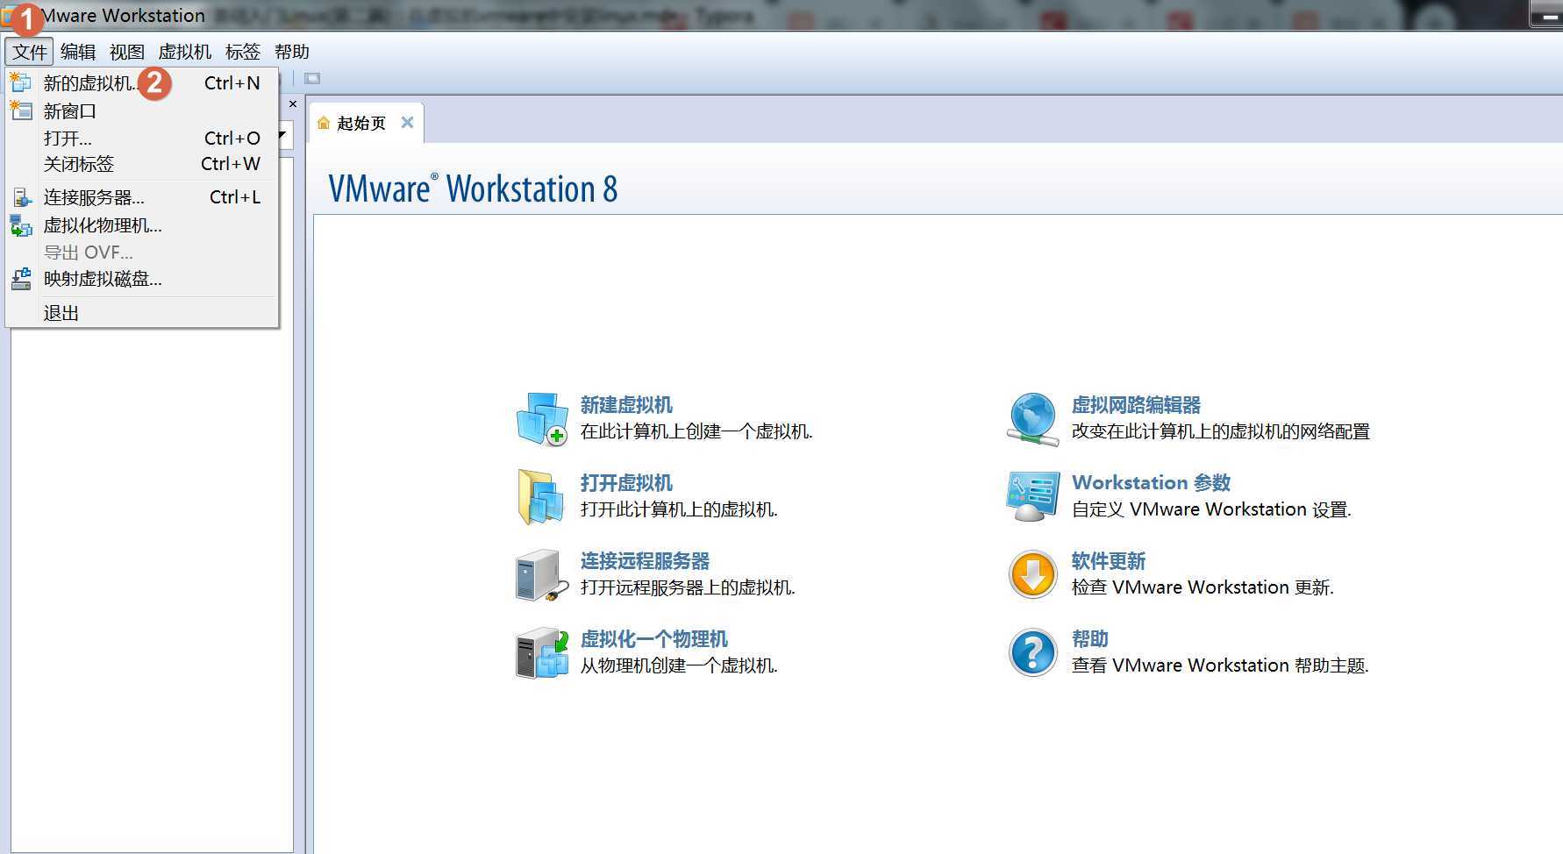Click the 虚拟化物理机 menu icon
Image resolution: width=1563 pixels, height=854 pixels.
click(x=21, y=225)
